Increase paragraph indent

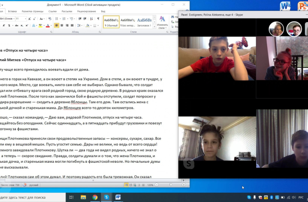click(x=85, y=19)
